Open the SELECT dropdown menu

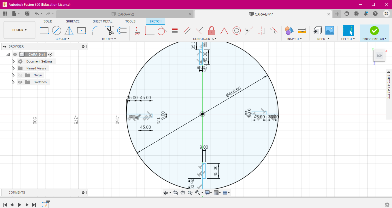(x=348, y=39)
